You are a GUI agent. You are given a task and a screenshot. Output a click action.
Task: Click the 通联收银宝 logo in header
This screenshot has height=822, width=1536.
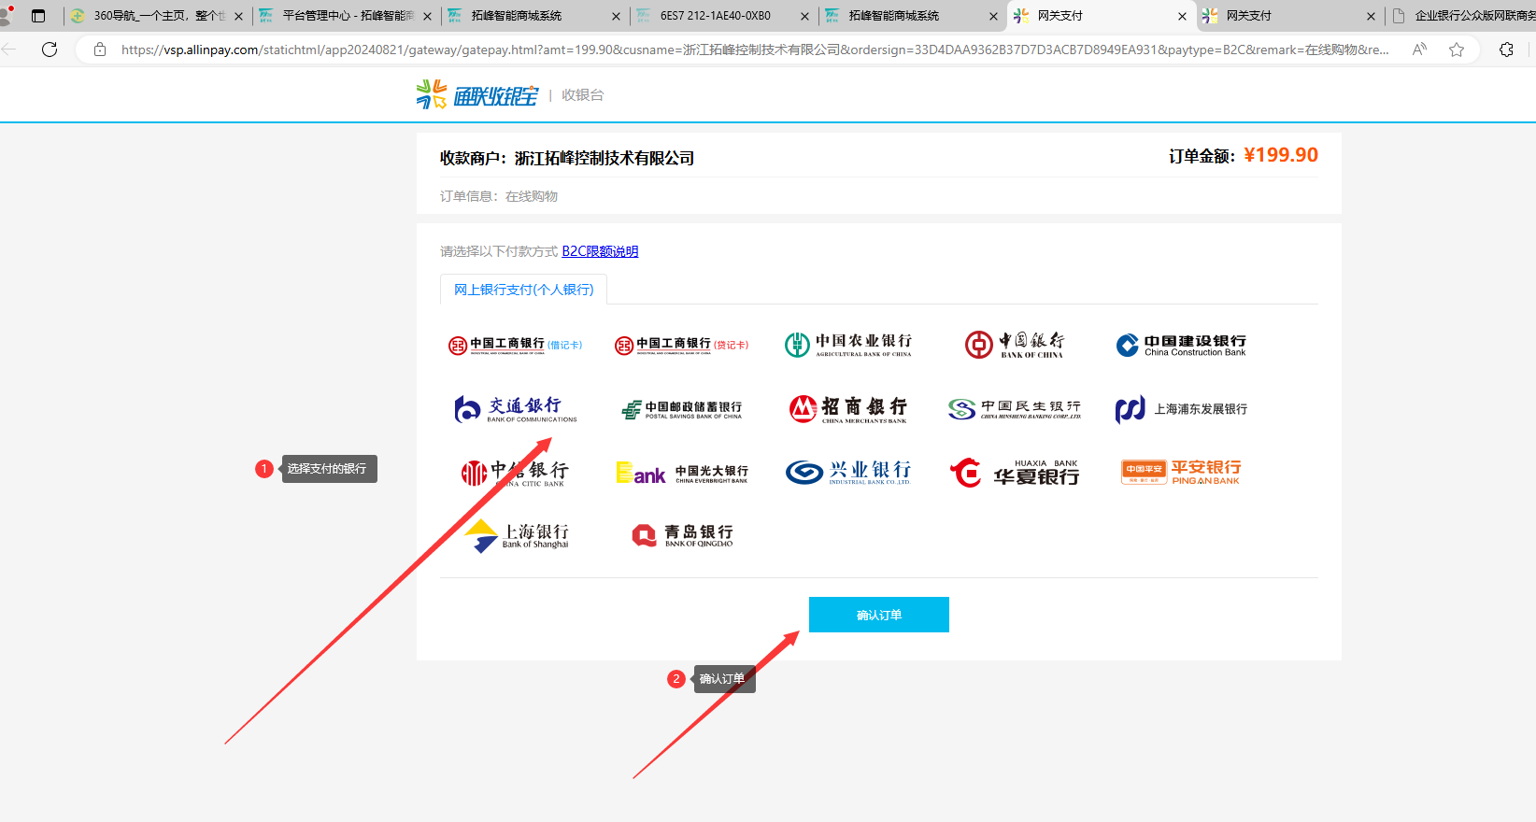[477, 94]
